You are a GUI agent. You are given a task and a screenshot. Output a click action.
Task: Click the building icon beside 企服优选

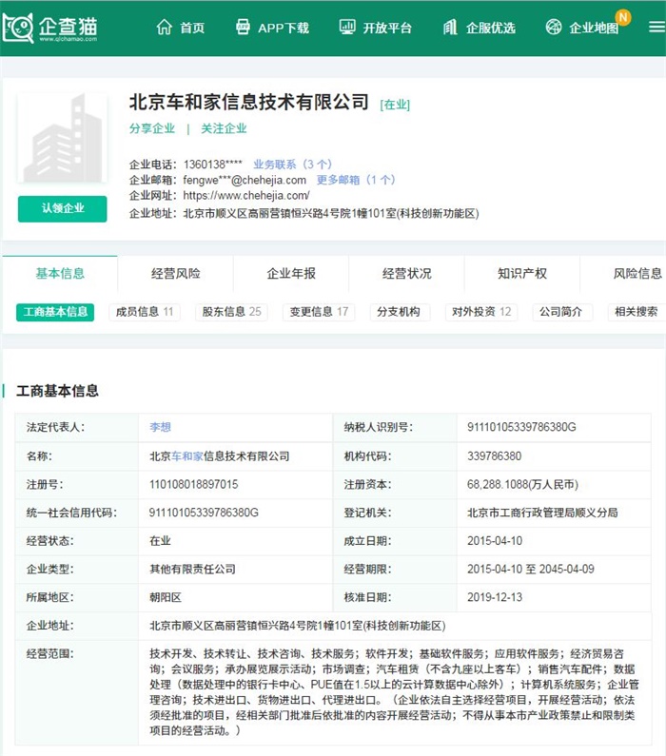coord(450,28)
